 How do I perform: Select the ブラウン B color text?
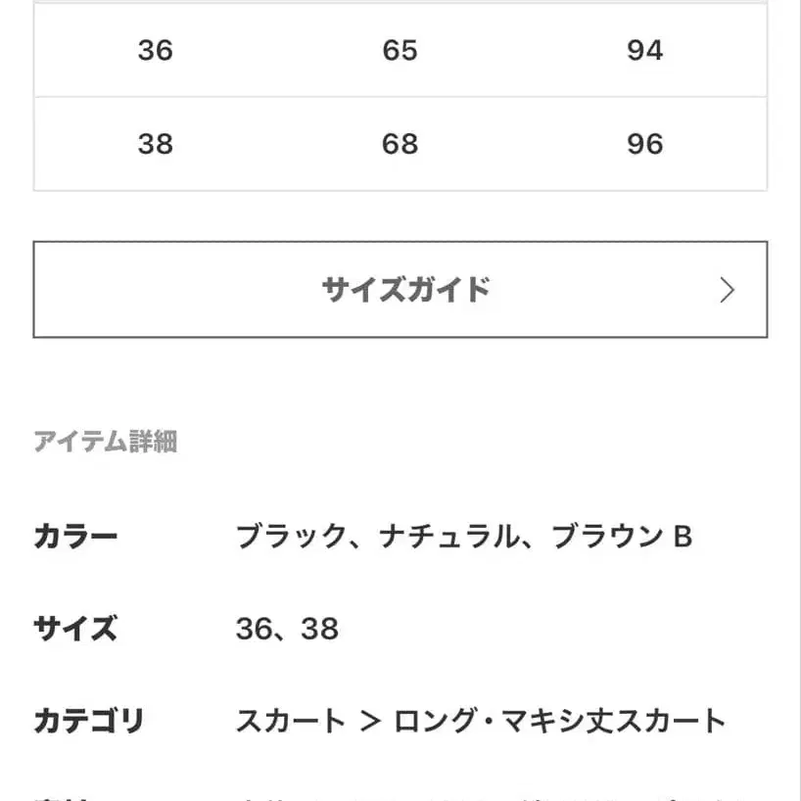click(623, 537)
